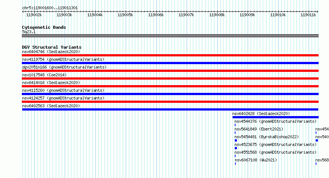Select the short blue bar under nsv6402428
The image size is (329, 178).
pos(275,117)
